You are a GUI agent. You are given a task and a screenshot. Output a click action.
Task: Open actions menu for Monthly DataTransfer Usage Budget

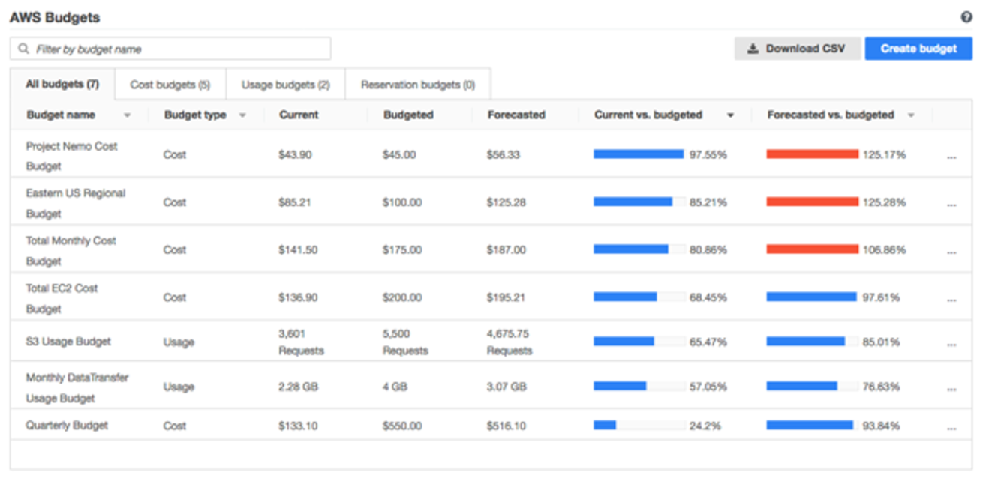point(951,390)
